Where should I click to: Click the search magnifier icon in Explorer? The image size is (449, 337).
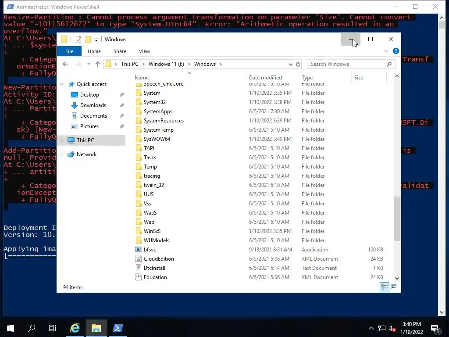389,64
